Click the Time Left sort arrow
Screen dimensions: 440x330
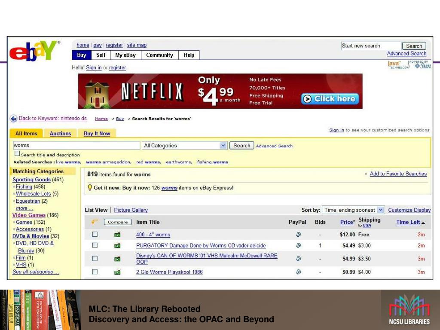[423, 223]
